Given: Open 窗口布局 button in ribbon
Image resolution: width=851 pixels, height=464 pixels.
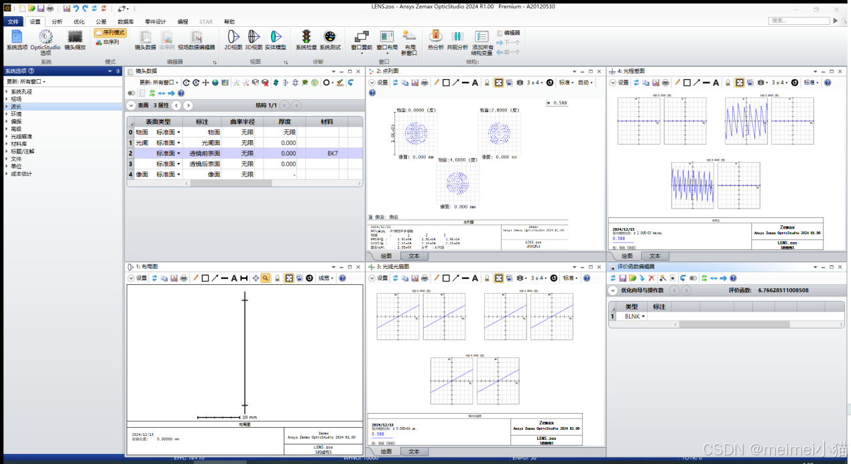Looking at the screenshot, I should pos(386,42).
